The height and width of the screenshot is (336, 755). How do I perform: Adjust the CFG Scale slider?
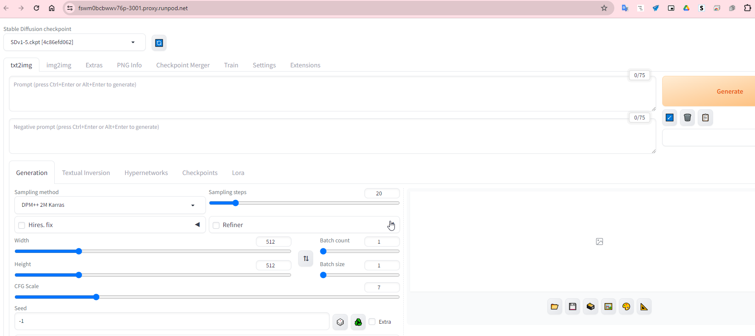[x=207, y=297]
